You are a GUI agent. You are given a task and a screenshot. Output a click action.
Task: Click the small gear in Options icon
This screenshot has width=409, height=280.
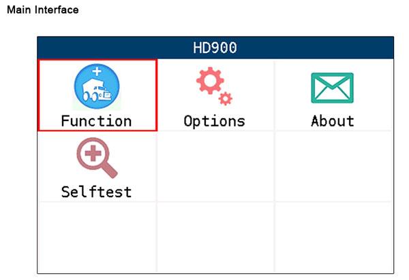coord(225,99)
